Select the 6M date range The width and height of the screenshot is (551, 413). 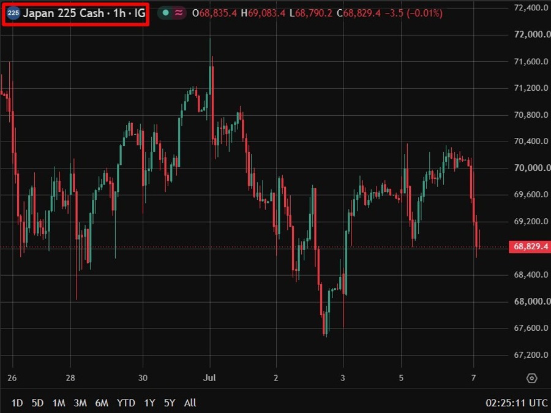coord(102,403)
